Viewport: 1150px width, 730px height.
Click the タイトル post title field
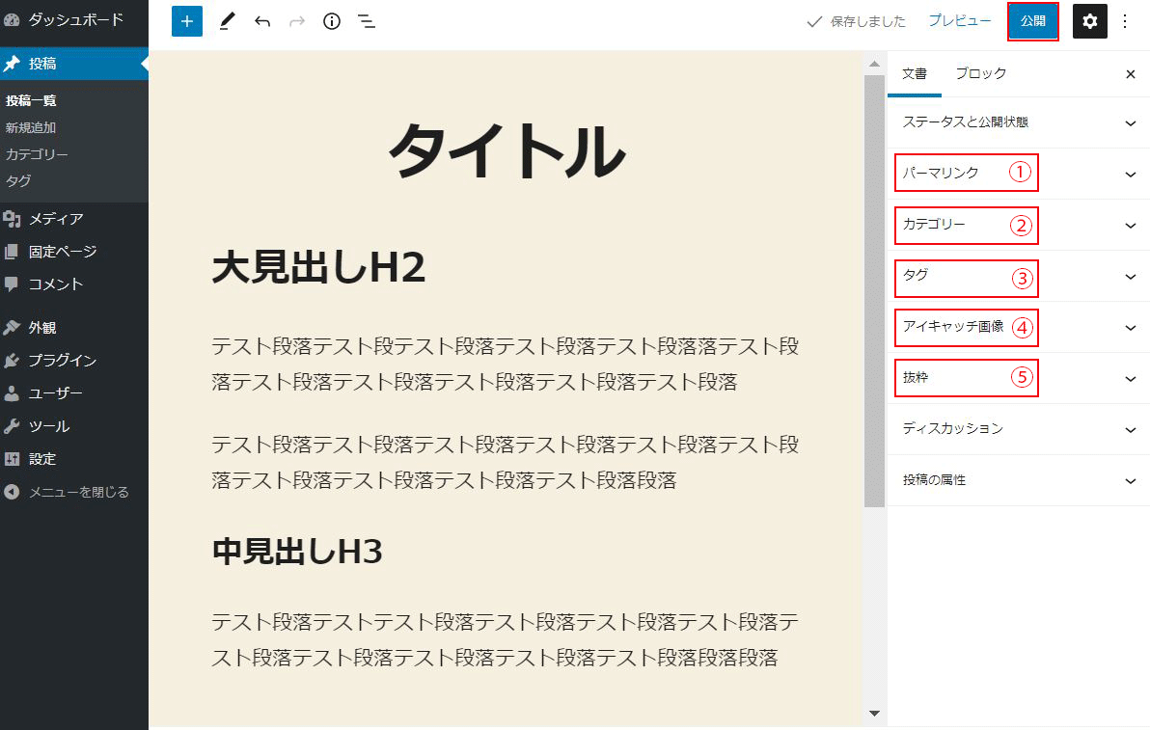coord(506,152)
